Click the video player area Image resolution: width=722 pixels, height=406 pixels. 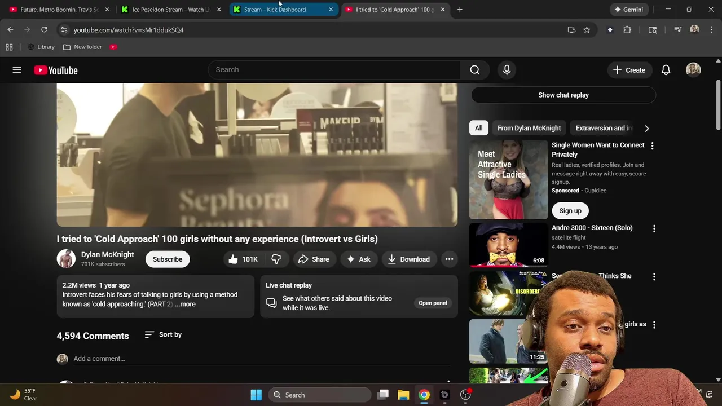[257, 155]
